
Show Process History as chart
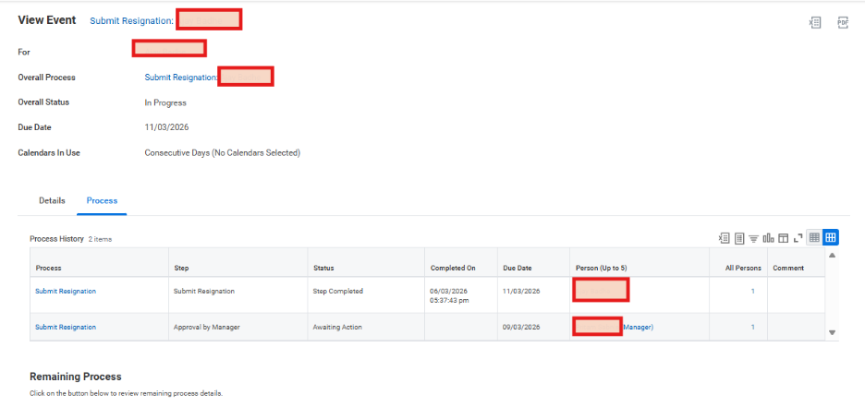(x=768, y=238)
